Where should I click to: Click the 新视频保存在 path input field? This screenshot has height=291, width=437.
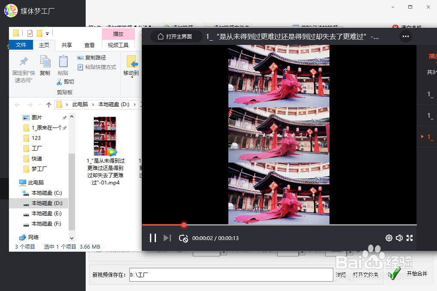(x=231, y=275)
